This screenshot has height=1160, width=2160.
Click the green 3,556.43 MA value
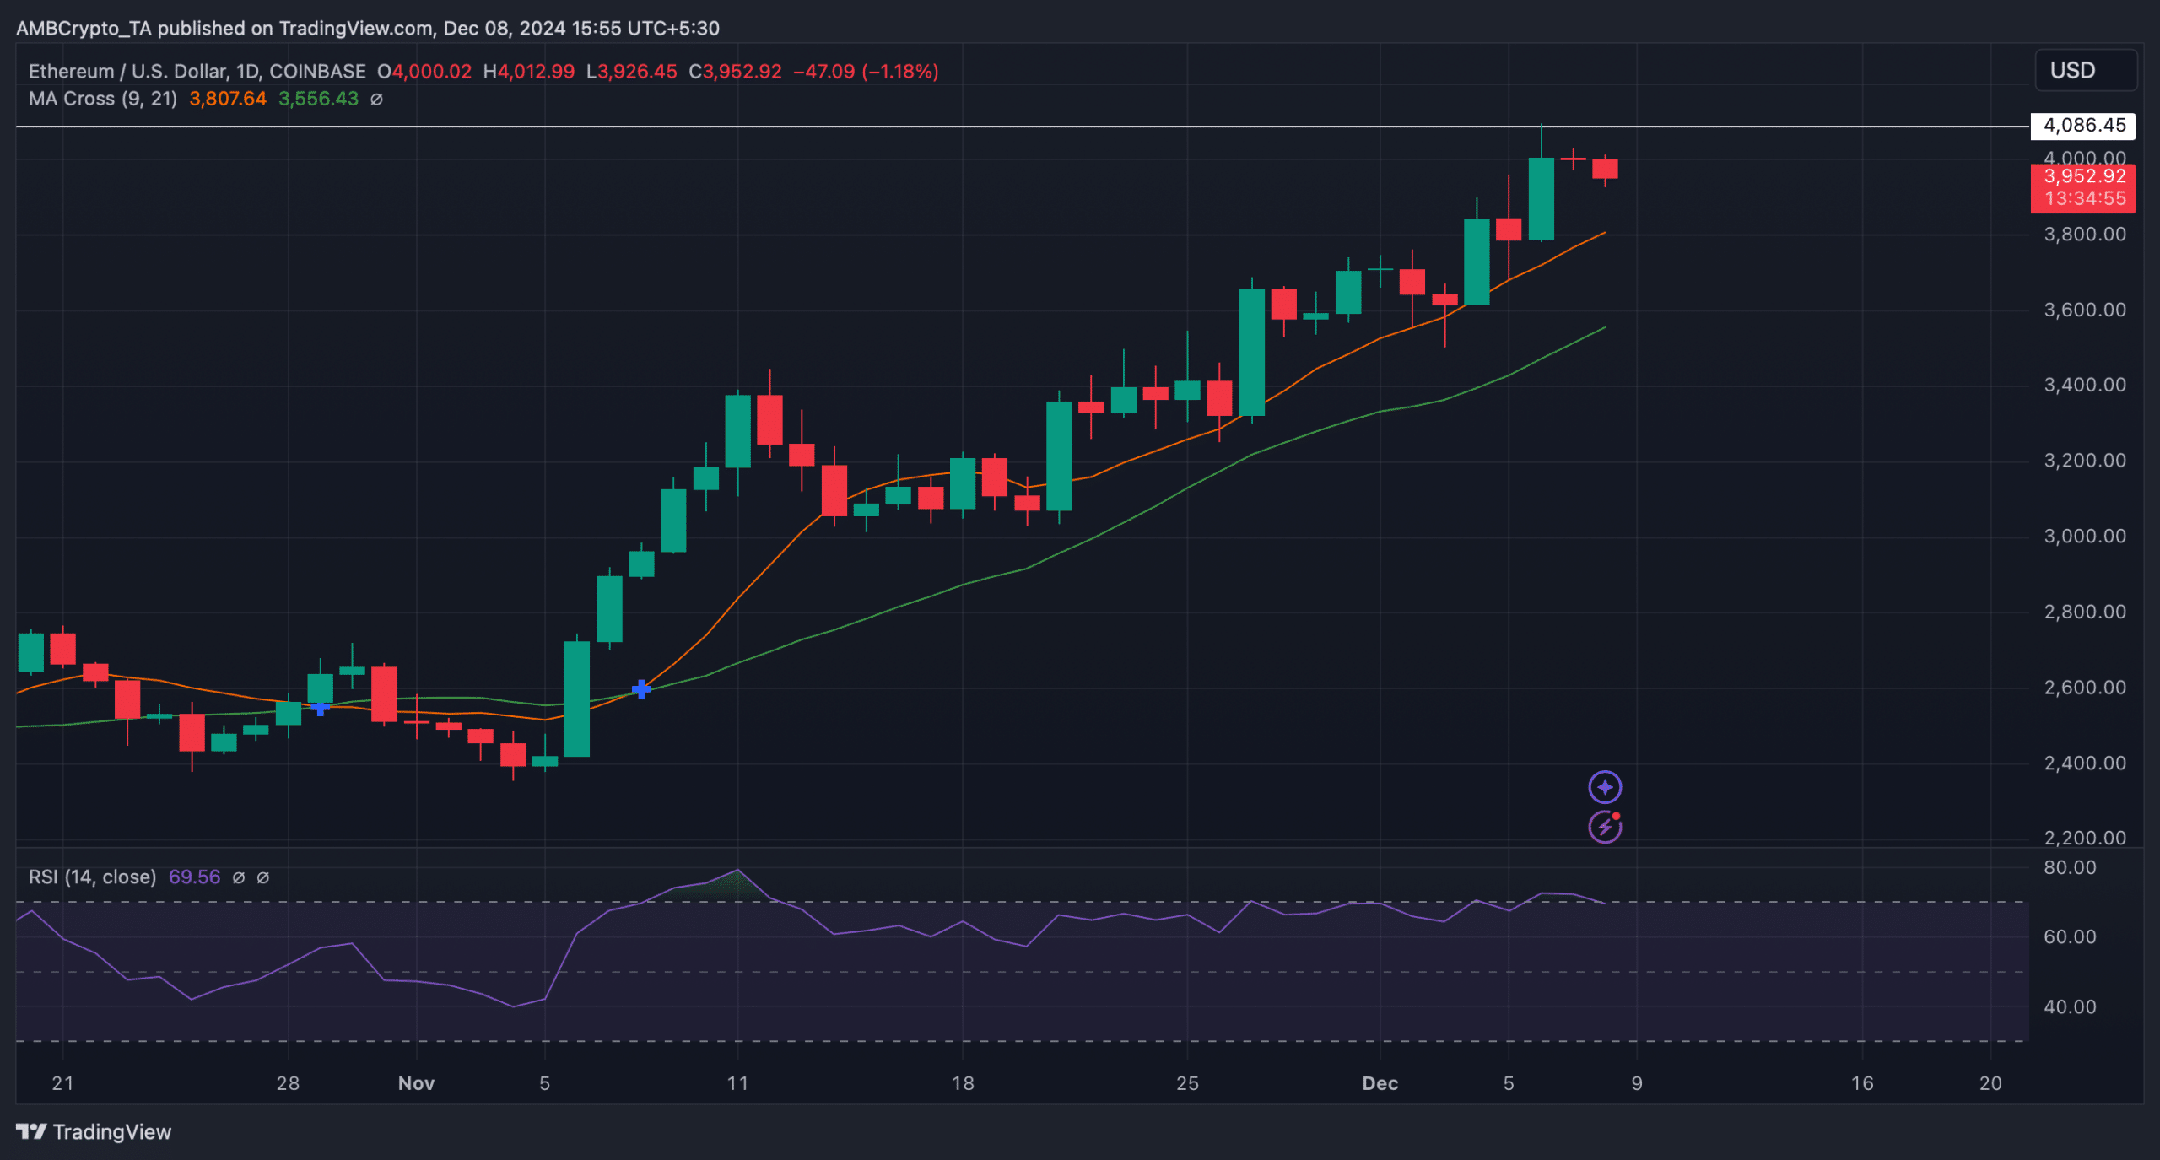click(x=318, y=99)
